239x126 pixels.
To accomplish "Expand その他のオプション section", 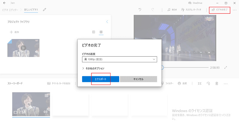I will (x=93, y=69).
